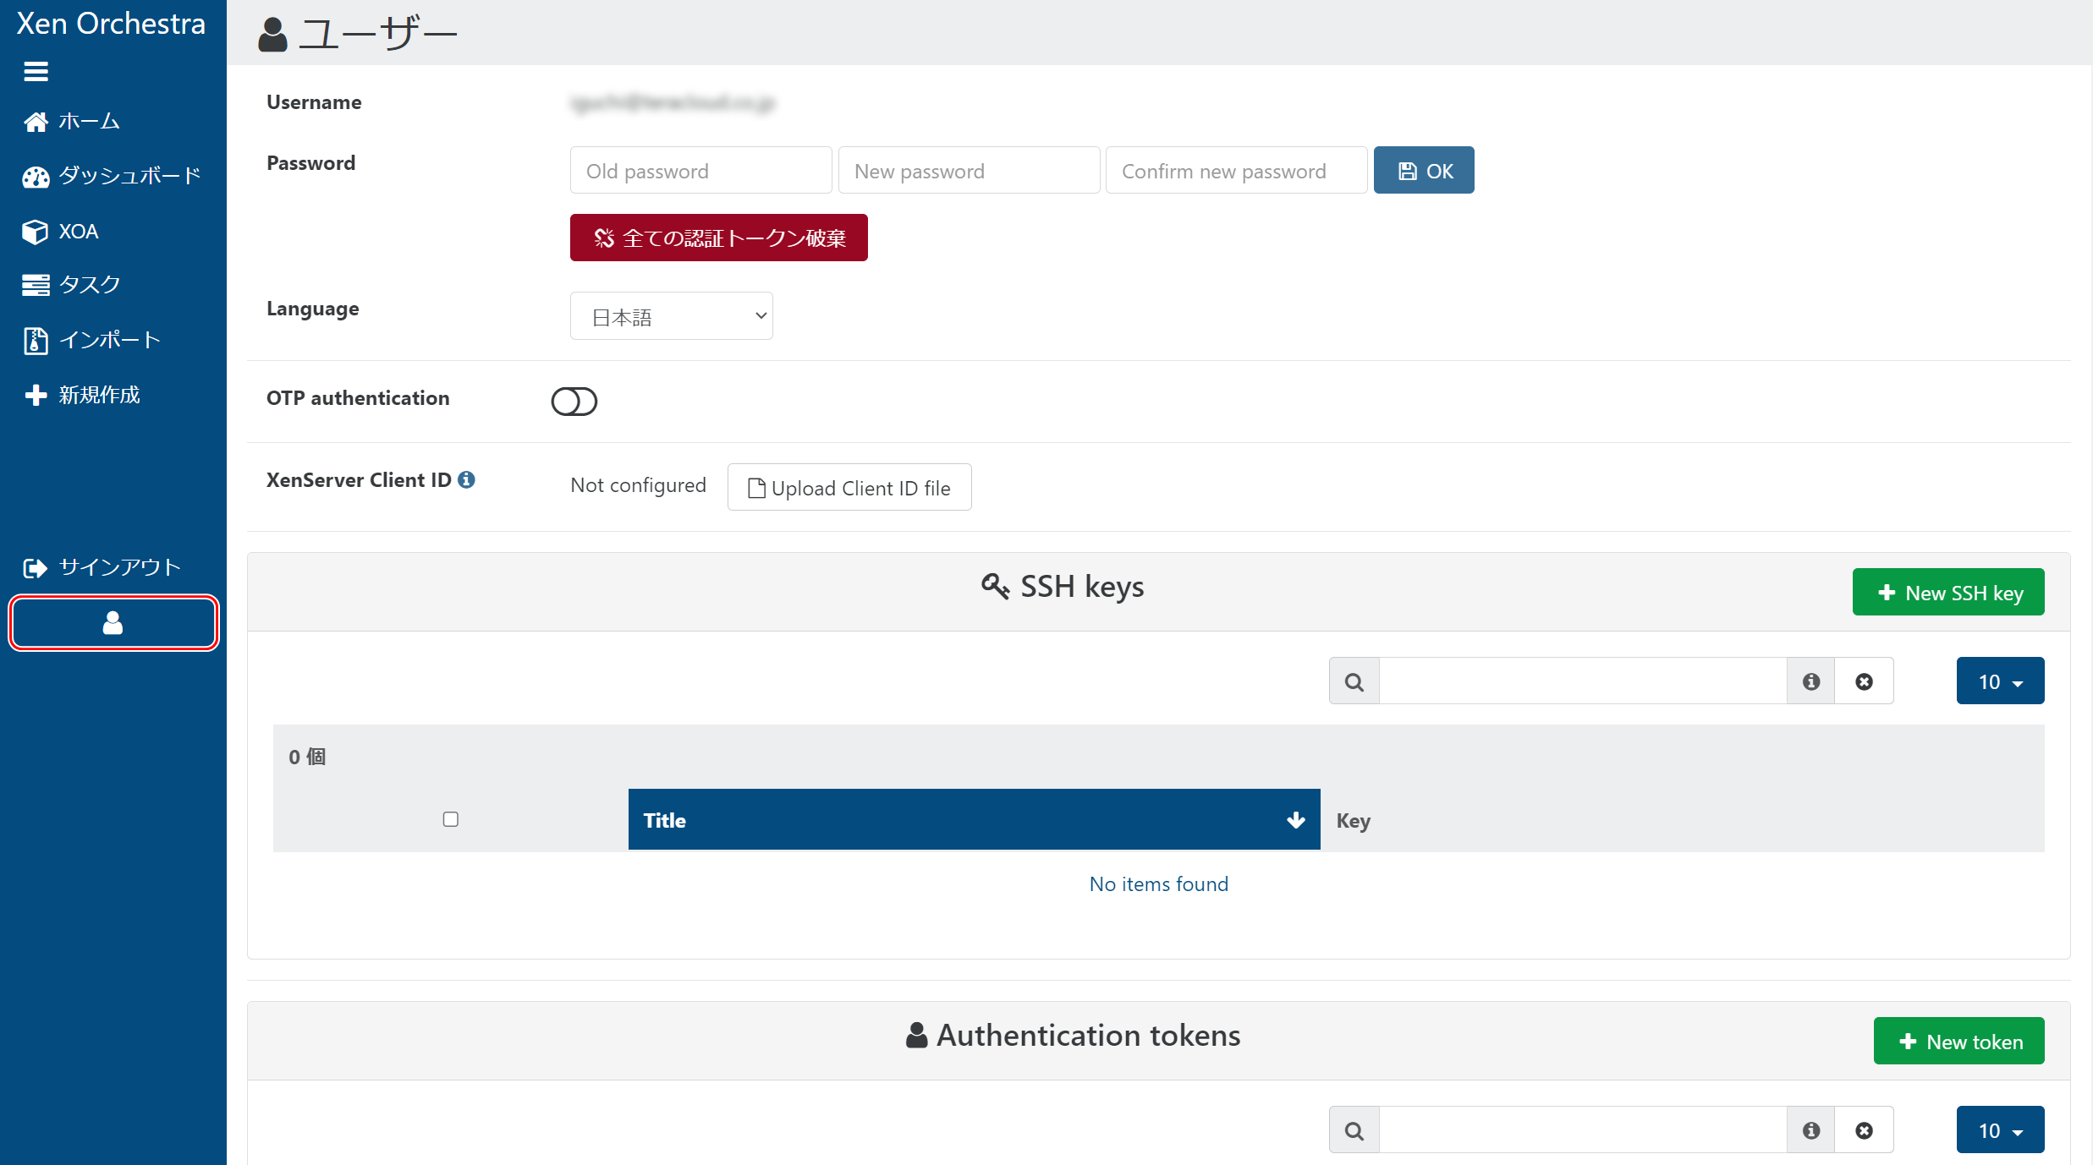Open the Language dropdown
This screenshot has height=1165, width=2093.
672,316
